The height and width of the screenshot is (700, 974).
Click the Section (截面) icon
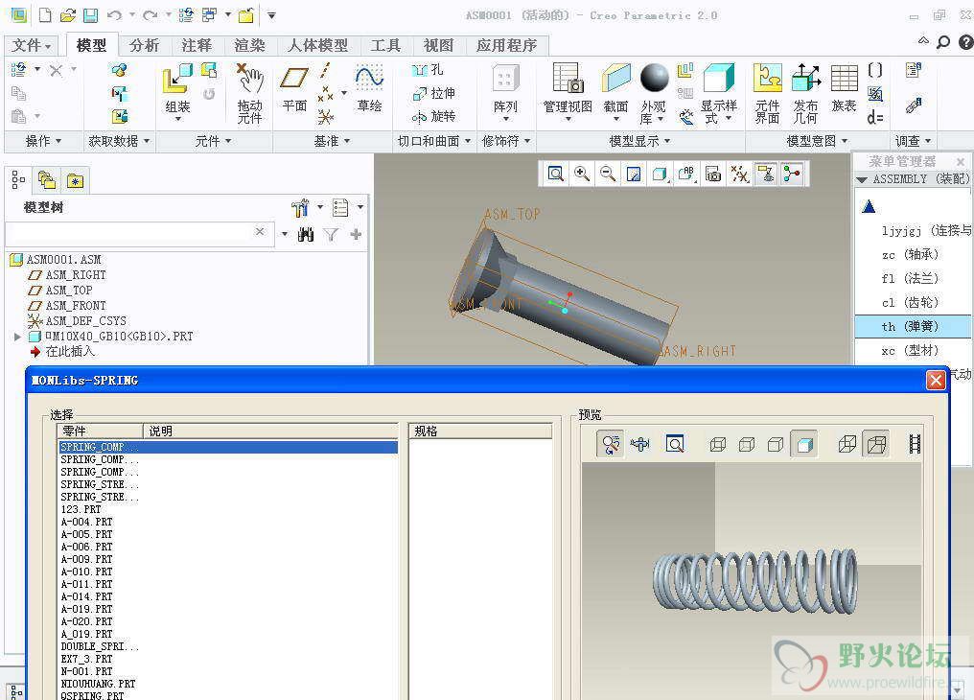pos(615,79)
